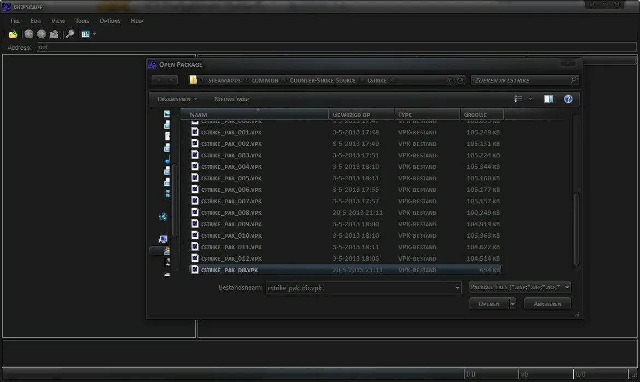Select the network globe icon in navigation pane
This screenshot has width=640, height=382.
point(163,217)
